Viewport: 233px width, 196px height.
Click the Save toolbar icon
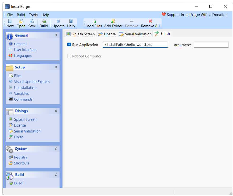[32, 22]
